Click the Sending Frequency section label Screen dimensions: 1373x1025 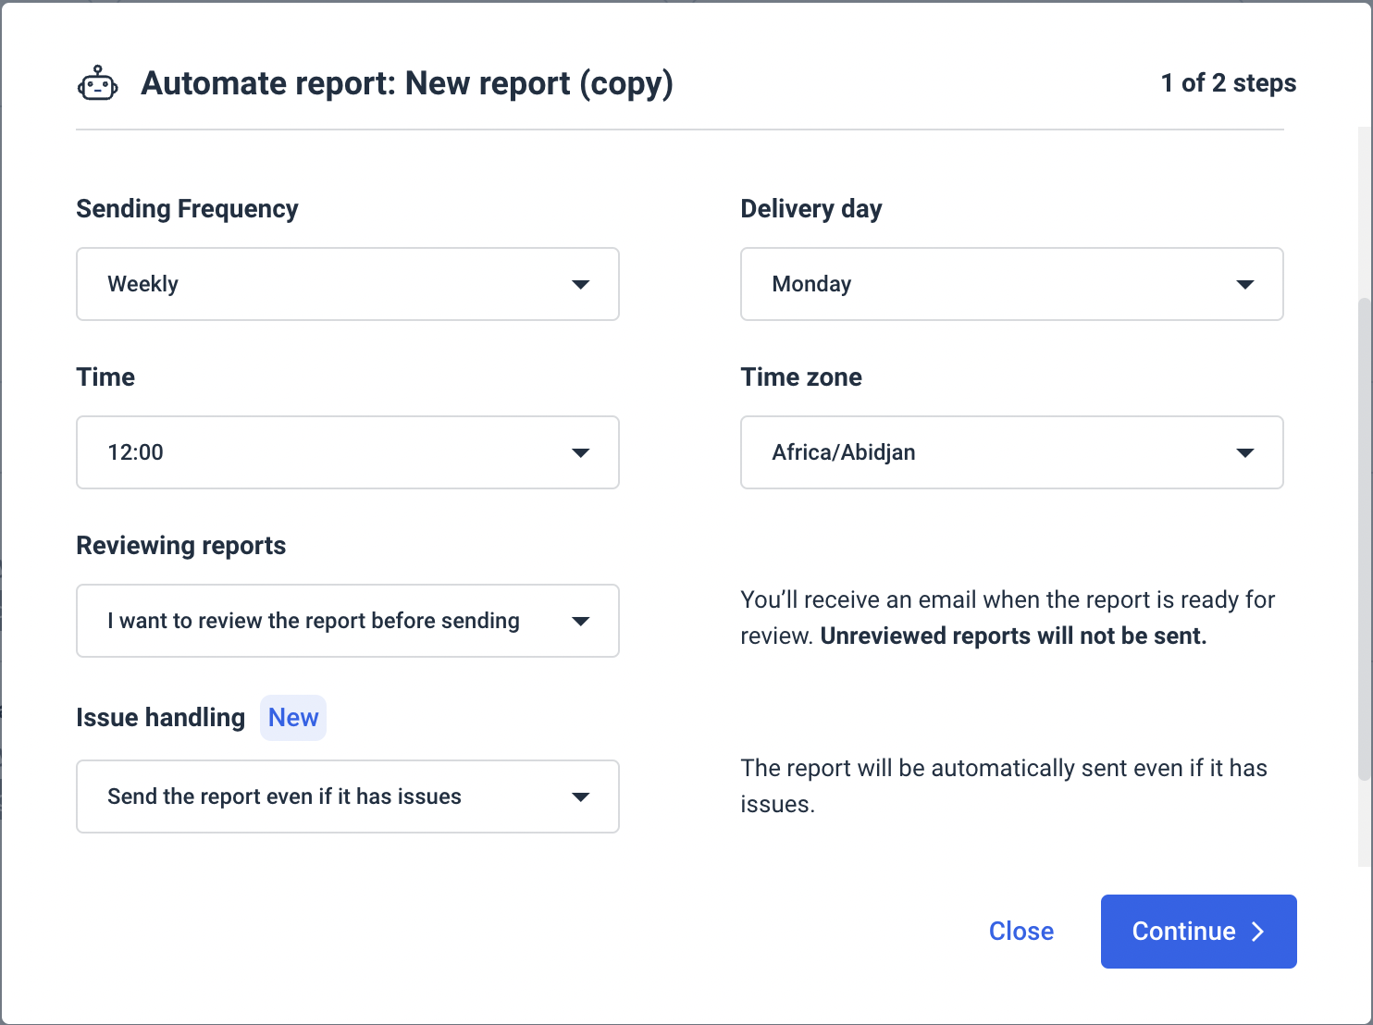tap(187, 209)
